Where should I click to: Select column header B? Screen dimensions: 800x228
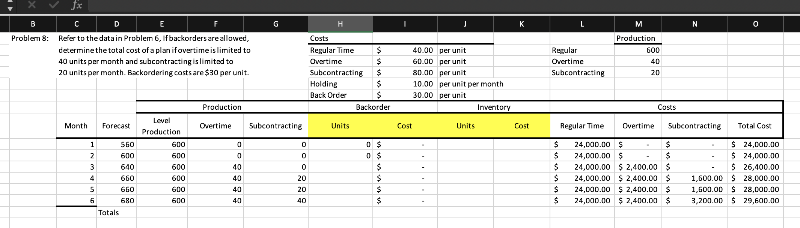tap(32, 24)
